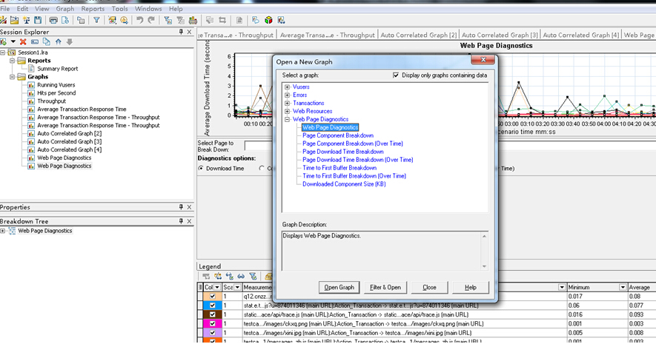Toggle 'Display only graphs containing data' checkbox
The height and width of the screenshot is (344, 656).
(397, 75)
